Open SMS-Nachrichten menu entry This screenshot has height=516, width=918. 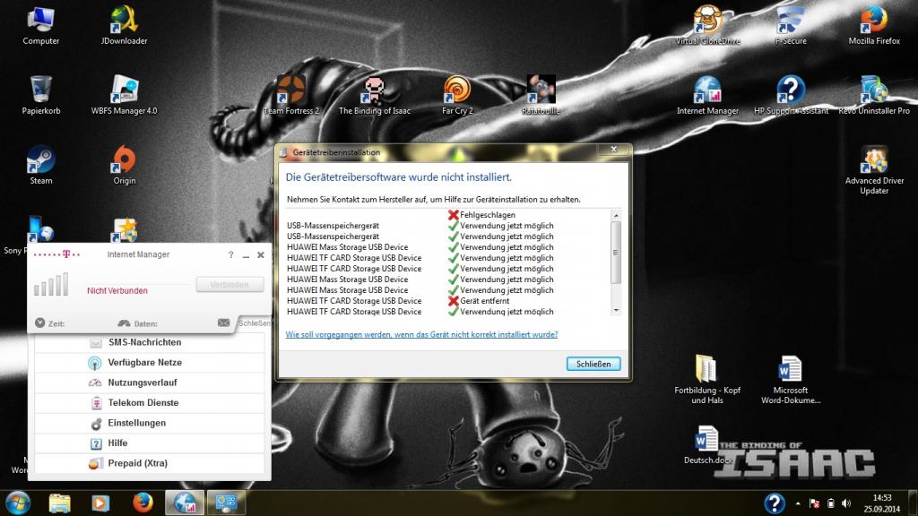[x=150, y=342]
